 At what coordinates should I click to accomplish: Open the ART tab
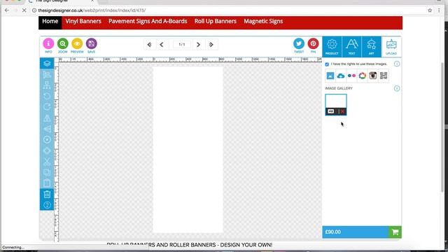(372, 47)
